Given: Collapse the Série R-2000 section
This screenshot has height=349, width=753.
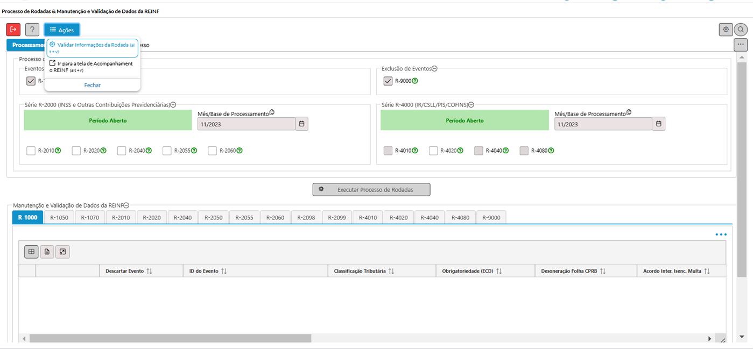Looking at the screenshot, I should (x=173, y=105).
